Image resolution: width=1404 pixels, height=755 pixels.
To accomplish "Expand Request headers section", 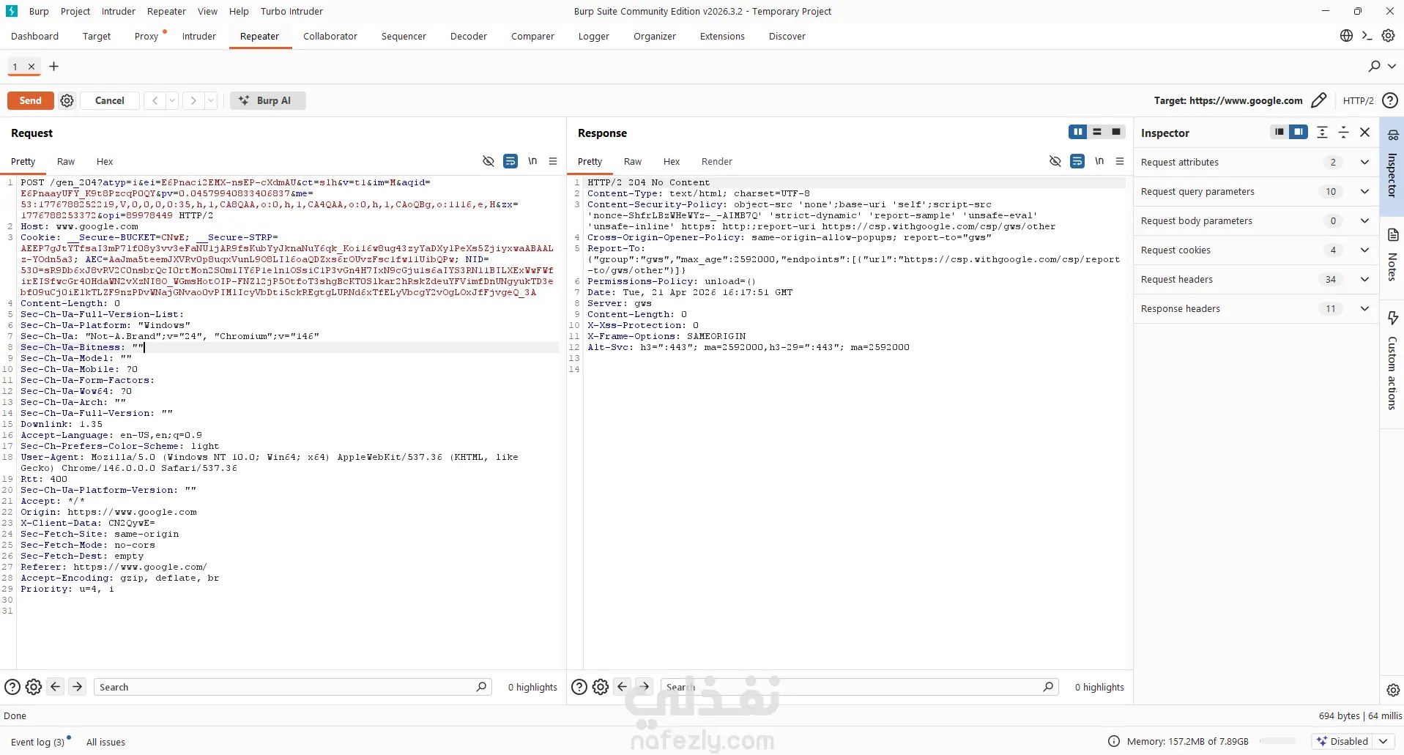I will 1256,279.
